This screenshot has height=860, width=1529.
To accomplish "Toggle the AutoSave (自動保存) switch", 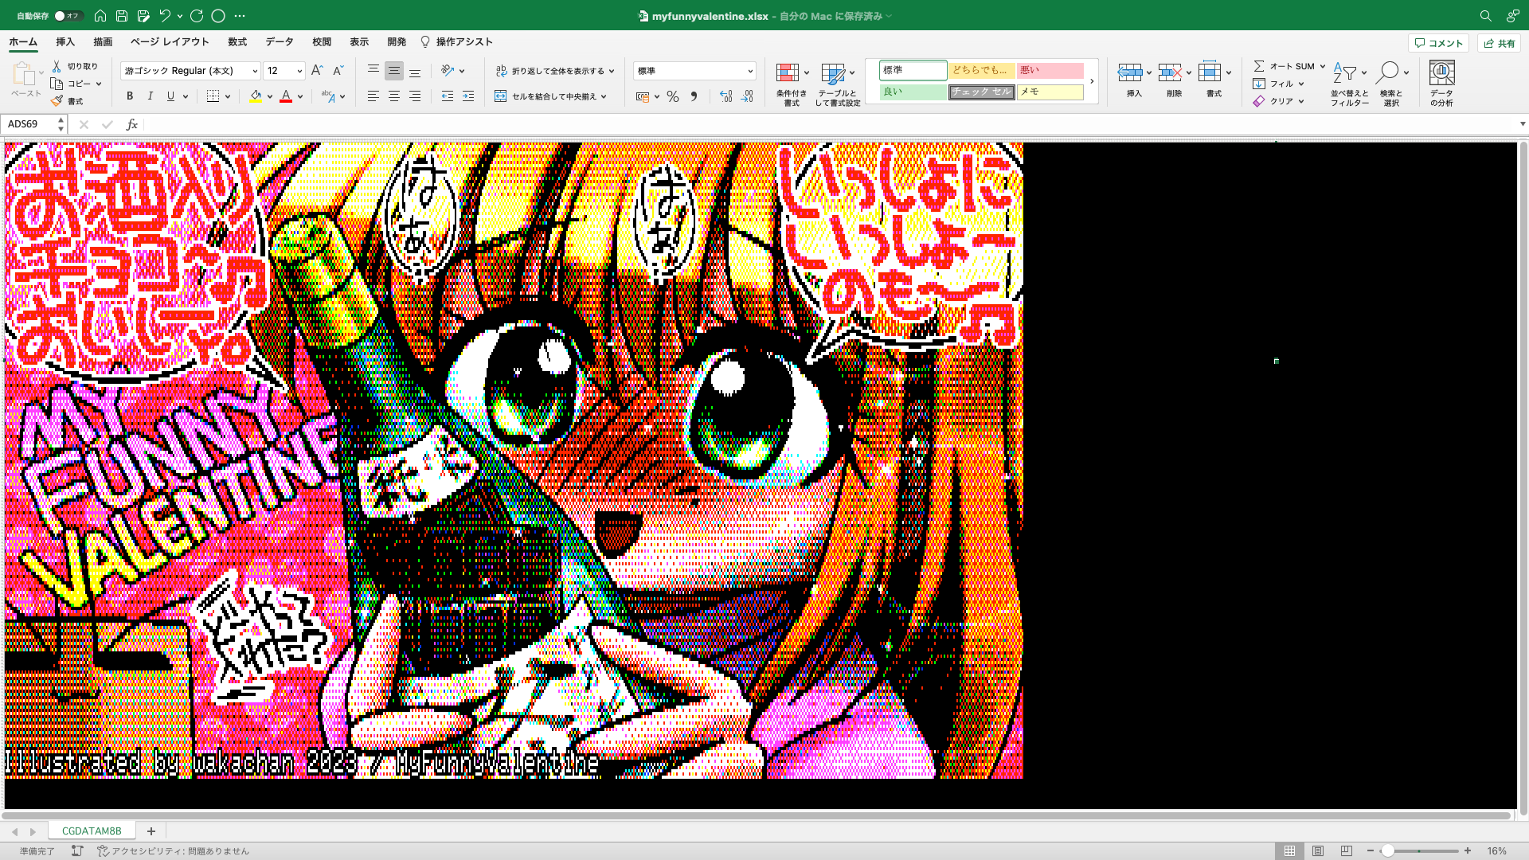I will (68, 16).
